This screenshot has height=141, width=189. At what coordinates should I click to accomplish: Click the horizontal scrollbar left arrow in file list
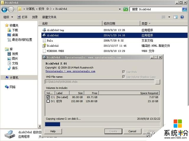coord(40,126)
